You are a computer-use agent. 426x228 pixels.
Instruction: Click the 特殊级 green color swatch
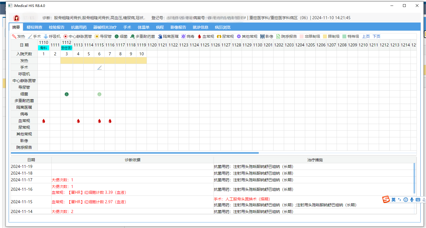pyautogui.click(x=344, y=36)
